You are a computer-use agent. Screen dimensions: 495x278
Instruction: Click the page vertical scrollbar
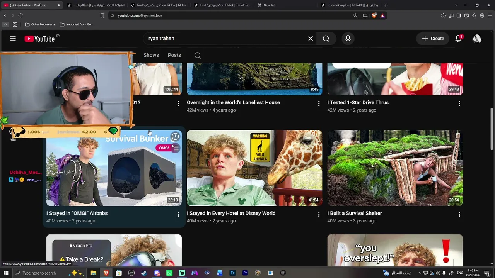492,129
